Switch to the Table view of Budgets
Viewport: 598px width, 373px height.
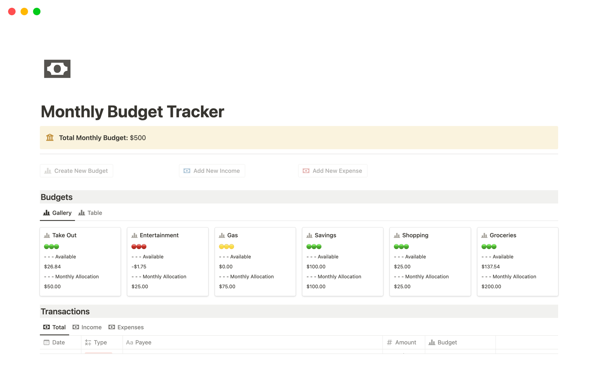coord(90,213)
